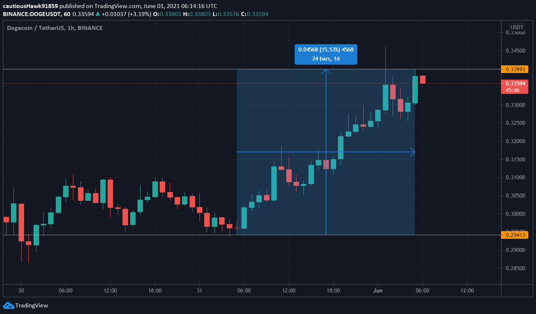Click the Dogecoin / TetherUS chart title
This screenshot has width=536, height=314.
(55, 28)
